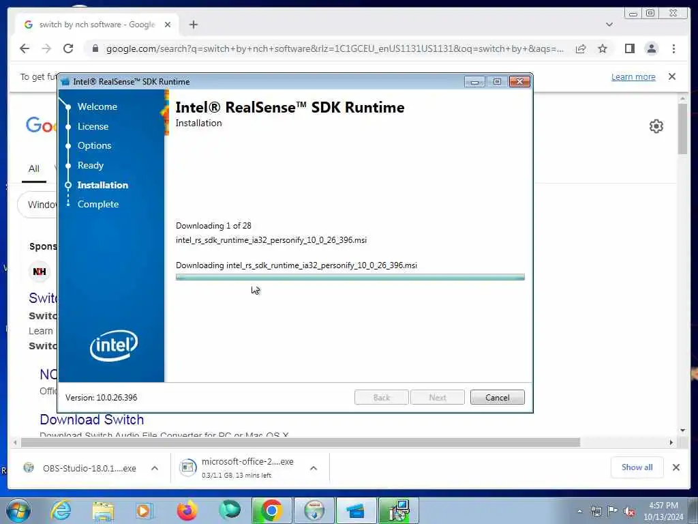Image resolution: width=698 pixels, height=524 pixels.
Task: Launch Internet Explorer from taskbar
Action: pyautogui.click(x=61, y=510)
